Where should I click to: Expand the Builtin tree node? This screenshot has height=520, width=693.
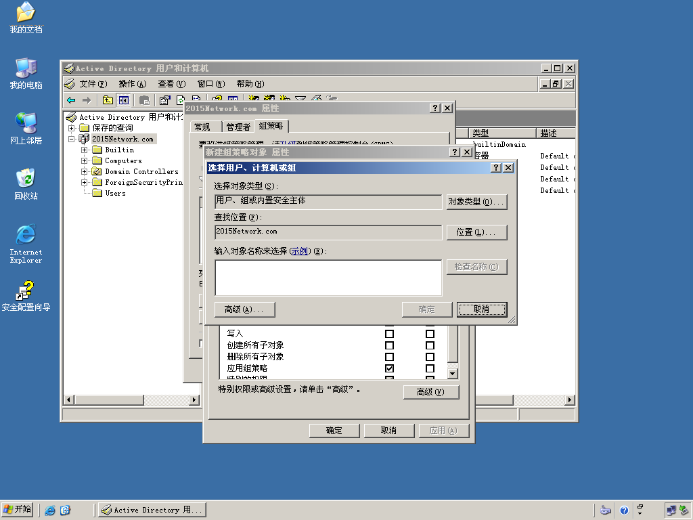tap(84, 150)
